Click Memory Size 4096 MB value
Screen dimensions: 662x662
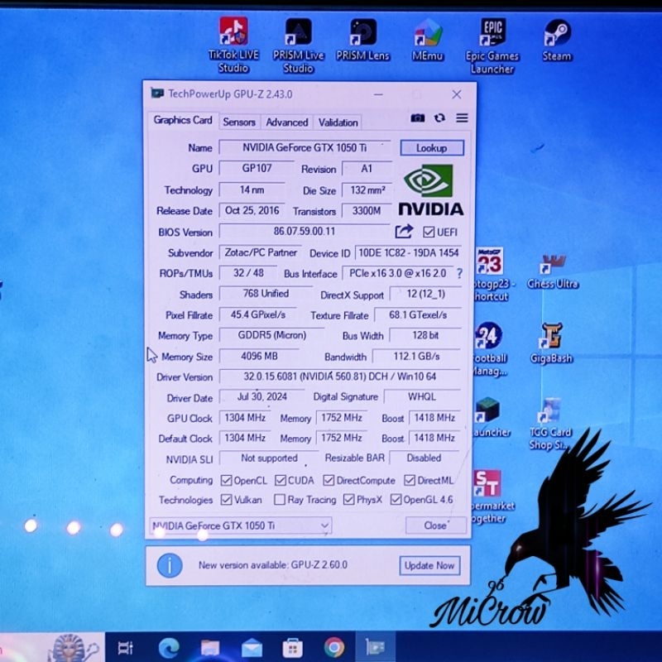pos(259,356)
